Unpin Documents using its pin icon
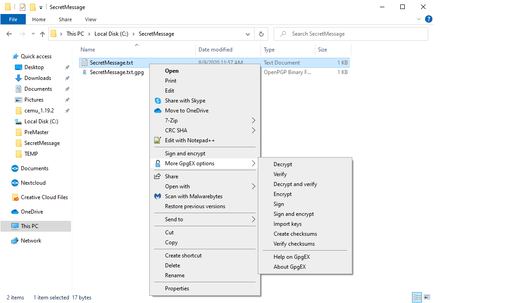This screenshot has width=521, height=303. [67, 89]
